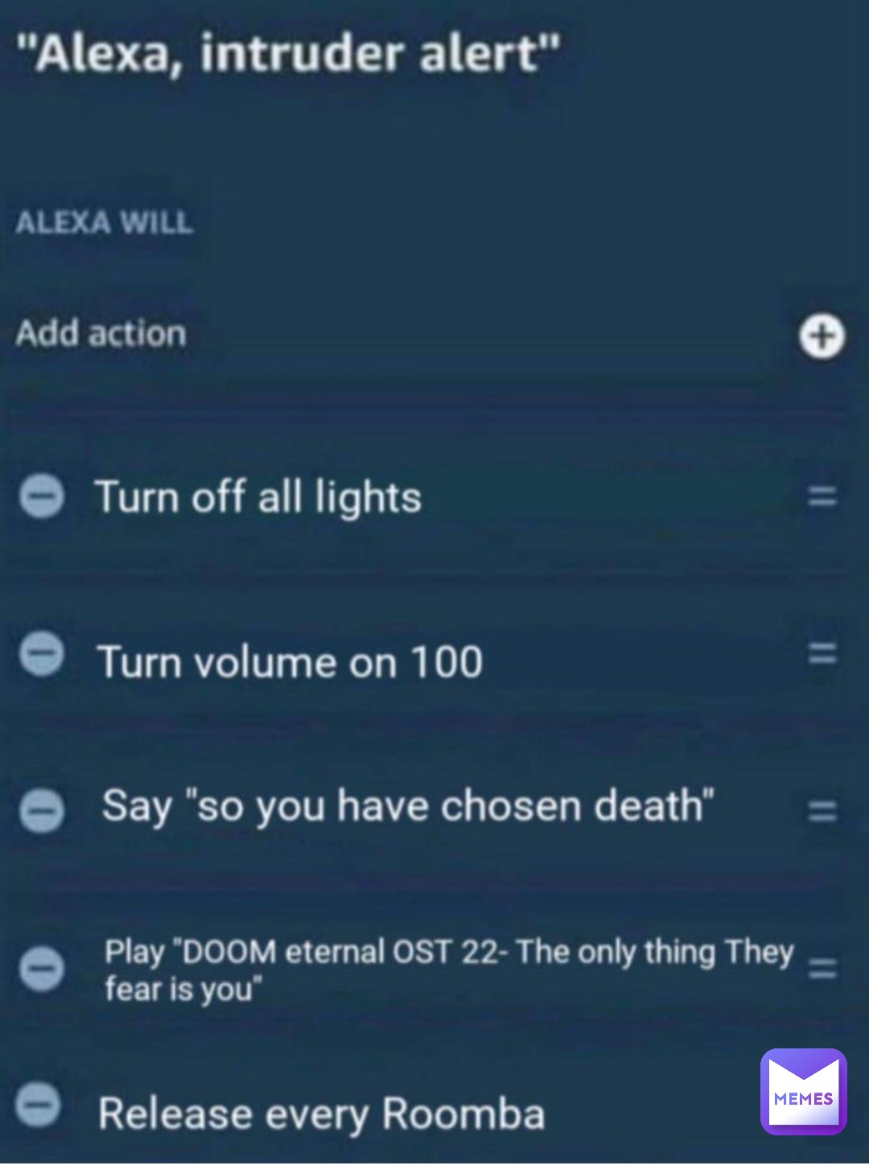869x1165 pixels.
Task: Open the "Release every Roomba" action
Action: [x=321, y=1114]
